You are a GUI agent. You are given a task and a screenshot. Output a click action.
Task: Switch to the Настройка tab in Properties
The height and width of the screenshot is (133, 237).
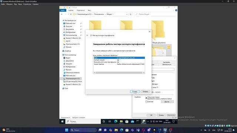pos(166,62)
